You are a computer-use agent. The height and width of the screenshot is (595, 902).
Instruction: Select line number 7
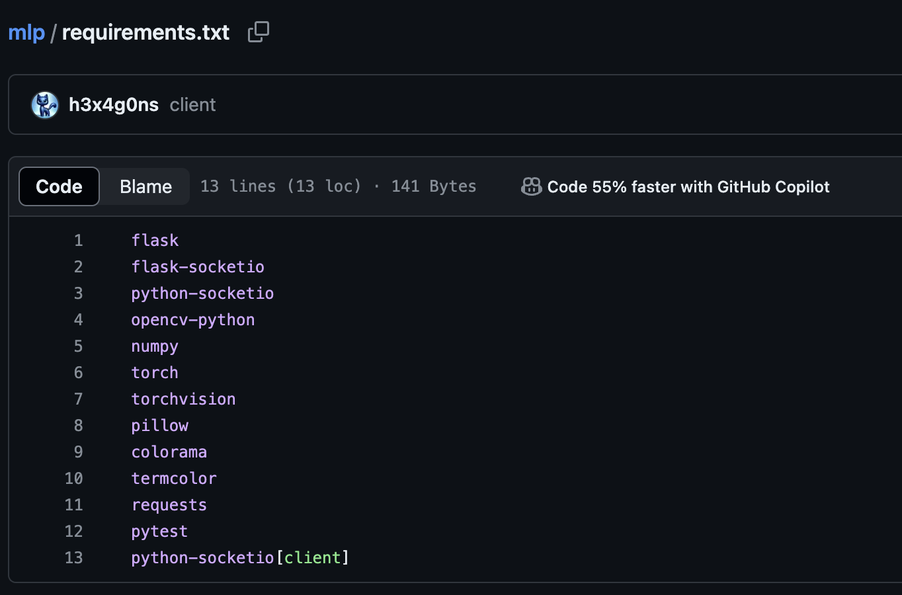[78, 399]
